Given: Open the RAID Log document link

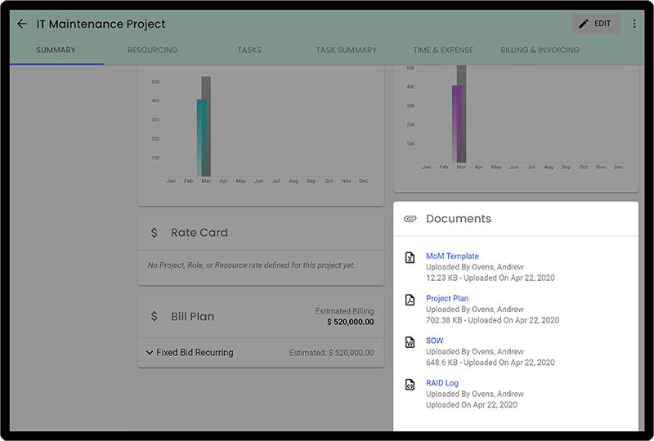Looking at the screenshot, I should tap(442, 383).
